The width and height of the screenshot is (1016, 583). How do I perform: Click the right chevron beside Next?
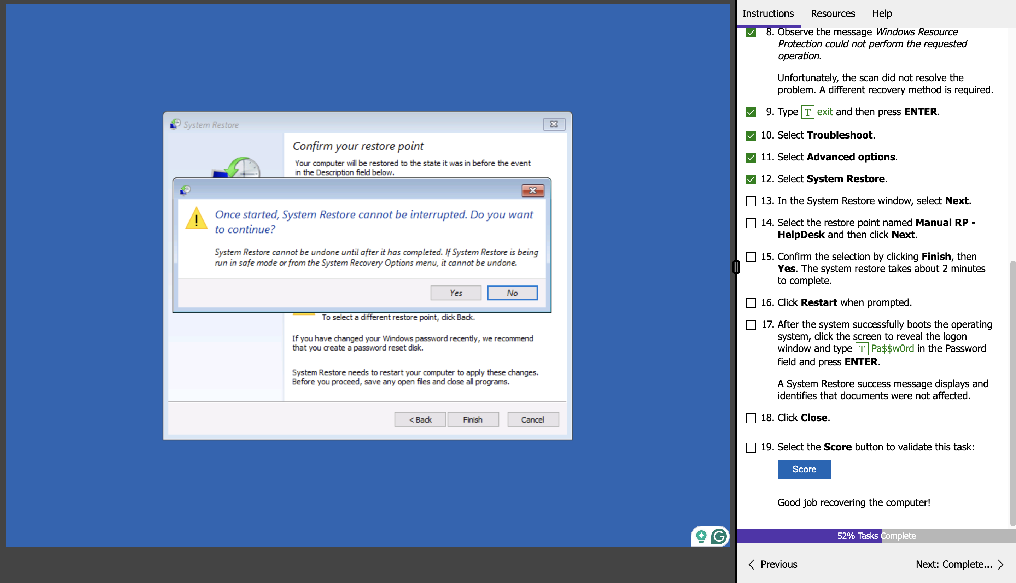tap(1000, 564)
